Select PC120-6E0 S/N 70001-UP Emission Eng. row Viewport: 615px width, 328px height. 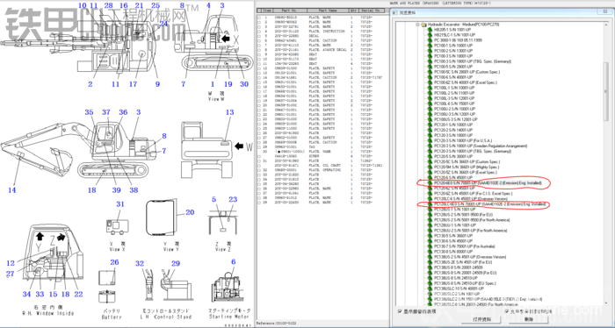pyautogui.click(x=488, y=182)
